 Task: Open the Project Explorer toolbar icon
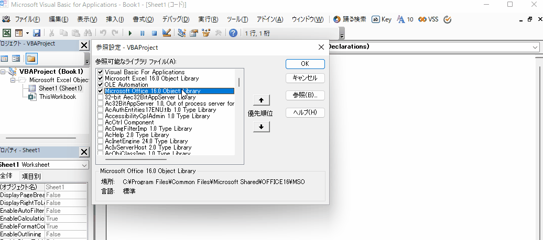[x=182, y=33]
